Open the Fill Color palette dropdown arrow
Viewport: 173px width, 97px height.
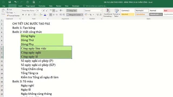pyautogui.click(x=43, y=15)
